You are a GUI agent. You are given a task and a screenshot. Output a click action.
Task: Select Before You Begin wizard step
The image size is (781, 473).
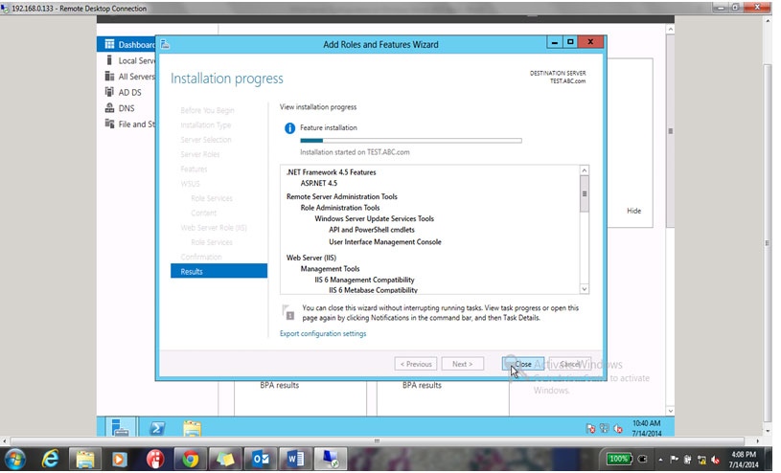tap(207, 110)
